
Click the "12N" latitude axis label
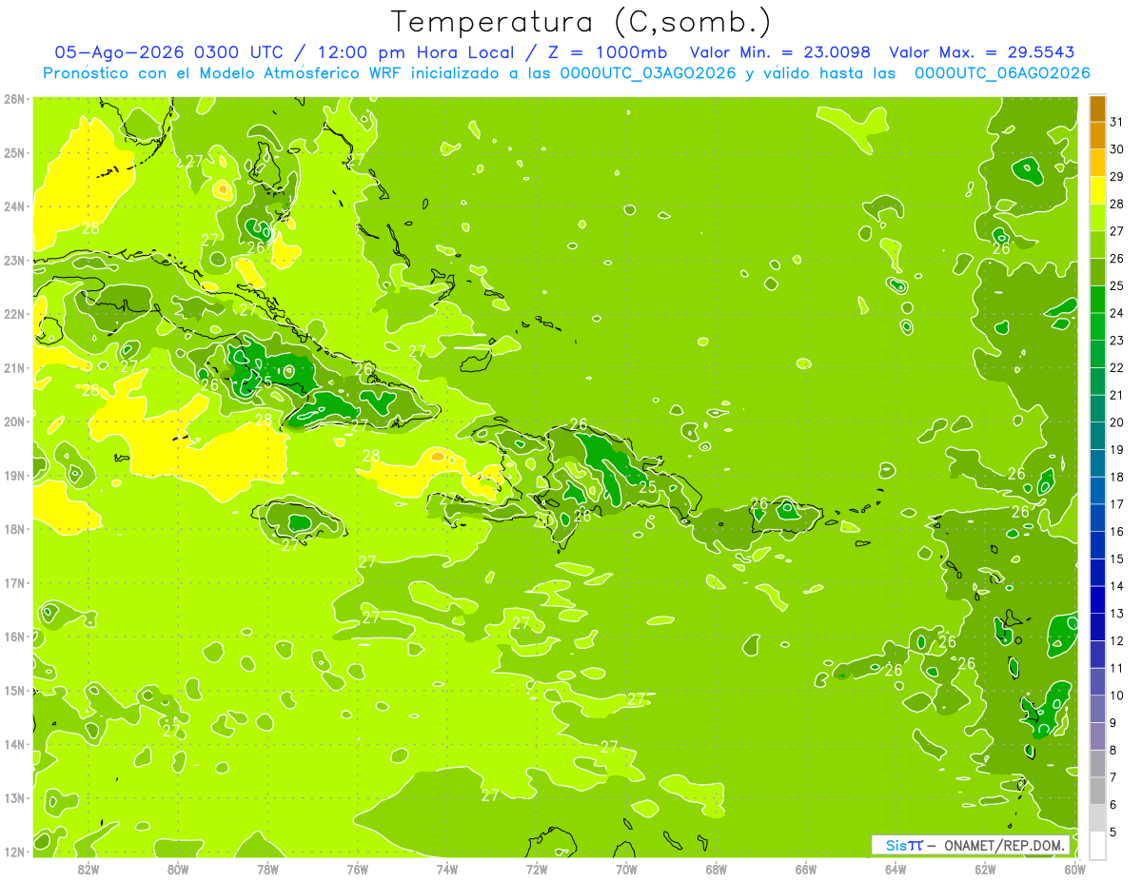click(x=14, y=852)
